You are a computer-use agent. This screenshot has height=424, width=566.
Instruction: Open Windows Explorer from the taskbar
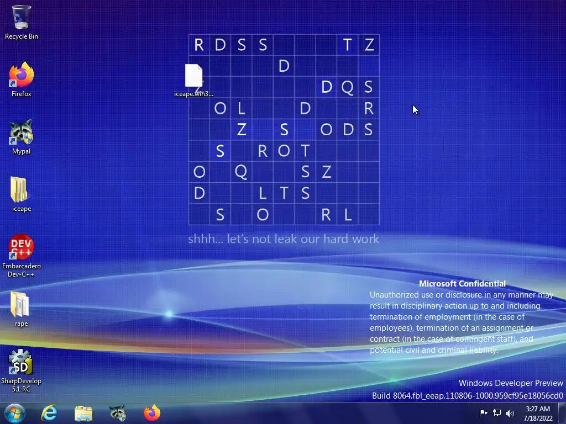[83, 413]
